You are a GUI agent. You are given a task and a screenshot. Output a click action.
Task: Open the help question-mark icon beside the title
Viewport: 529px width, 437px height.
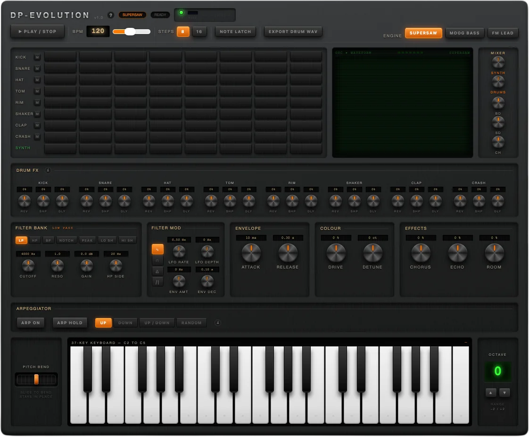[111, 15]
